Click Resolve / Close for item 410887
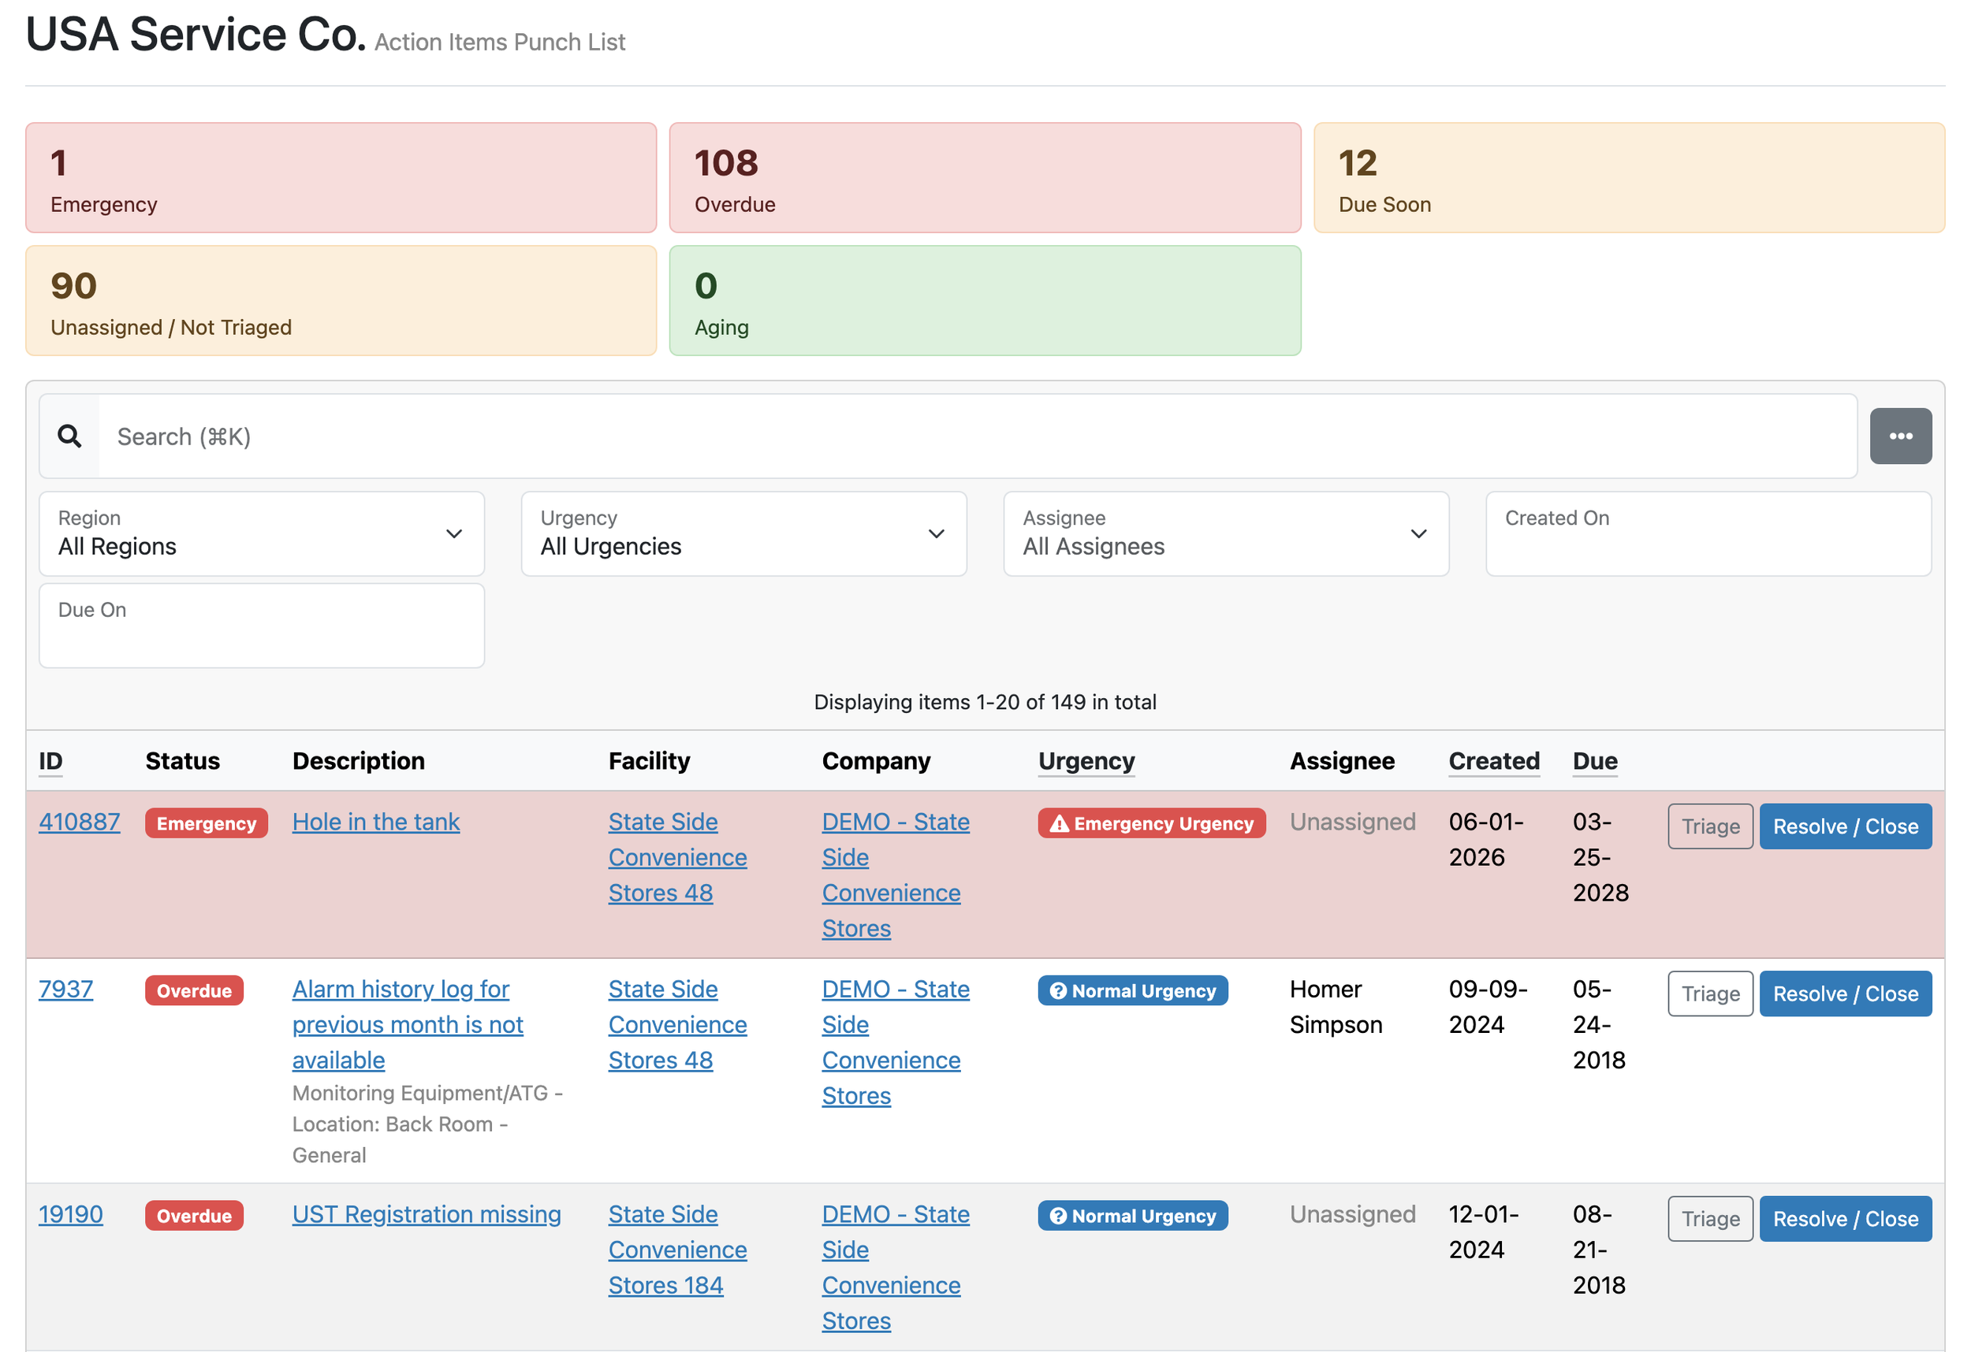The height and width of the screenshot is (1352, 1971). pos(1846,826)
